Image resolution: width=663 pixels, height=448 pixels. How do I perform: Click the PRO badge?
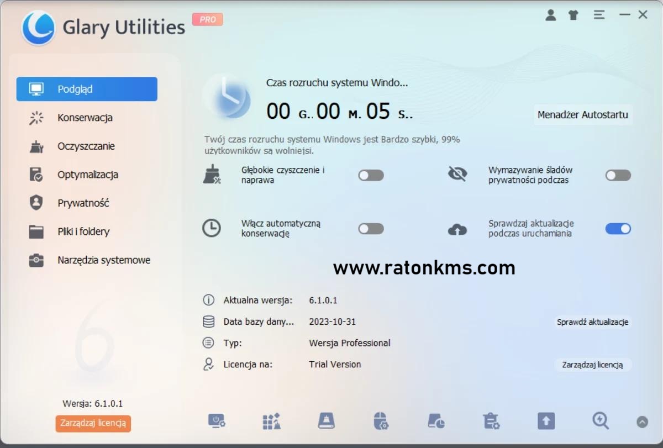point(208,19)
